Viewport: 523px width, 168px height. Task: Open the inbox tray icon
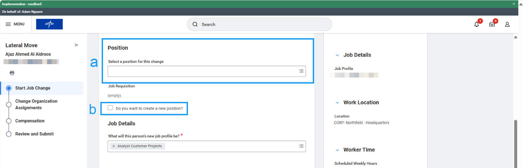tap(492, 24)
